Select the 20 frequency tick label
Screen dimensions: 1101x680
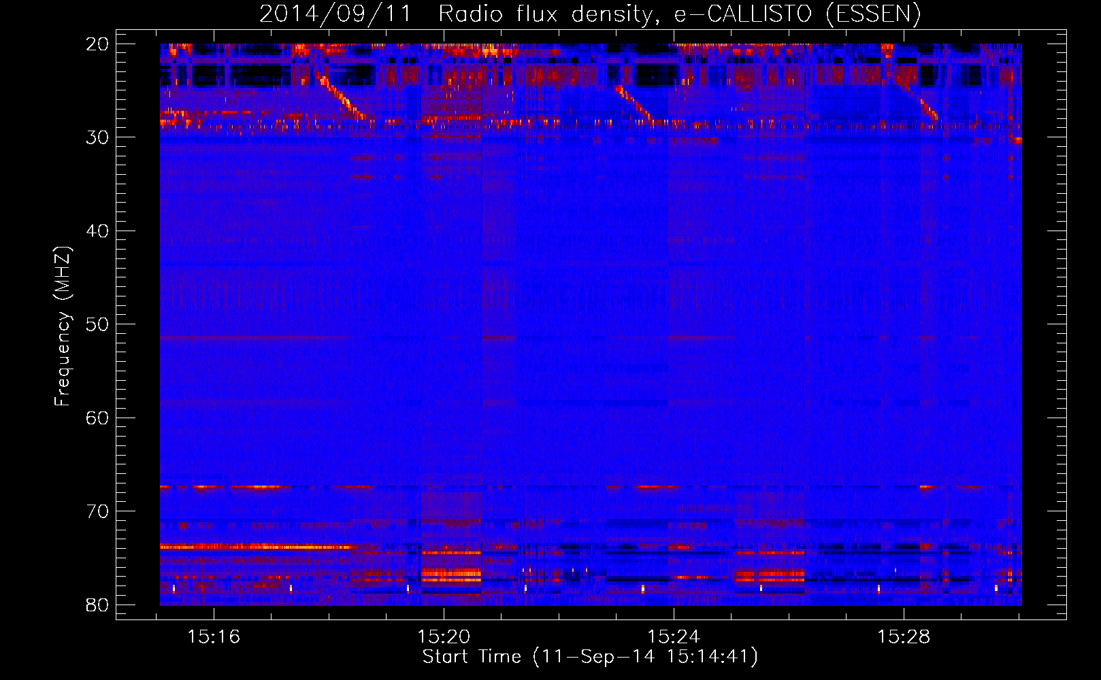point(97,44)
